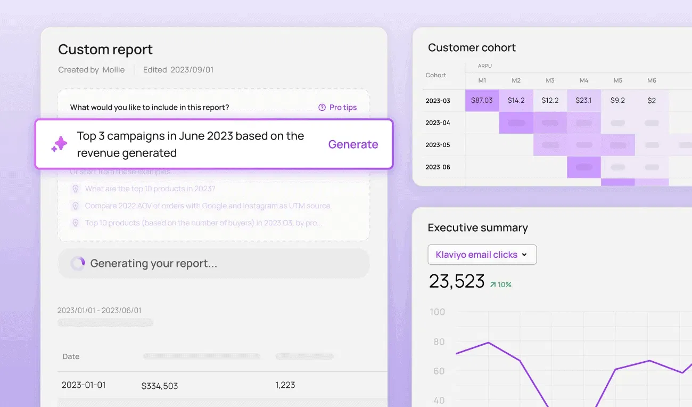
Task: Click the chevron arrow in Klaviyo dropdown
Action: pyautogui.click(x=524, y=255)
